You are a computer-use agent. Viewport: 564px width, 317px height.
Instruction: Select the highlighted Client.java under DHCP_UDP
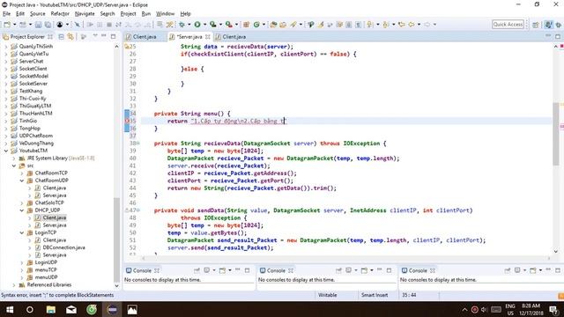coord(55,217)
